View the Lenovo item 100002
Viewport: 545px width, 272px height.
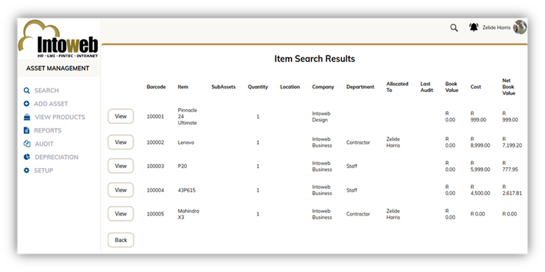(x=121, y=142)
